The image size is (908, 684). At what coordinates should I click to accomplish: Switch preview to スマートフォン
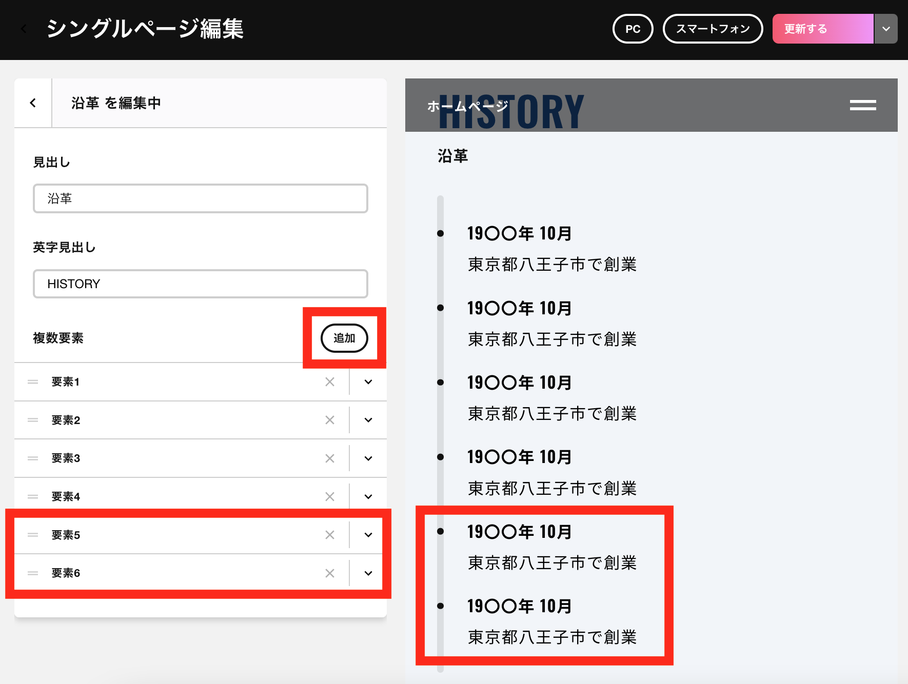click(713, 29)
